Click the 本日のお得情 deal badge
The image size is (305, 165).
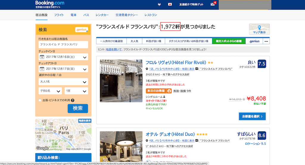[x=158, y=91]
